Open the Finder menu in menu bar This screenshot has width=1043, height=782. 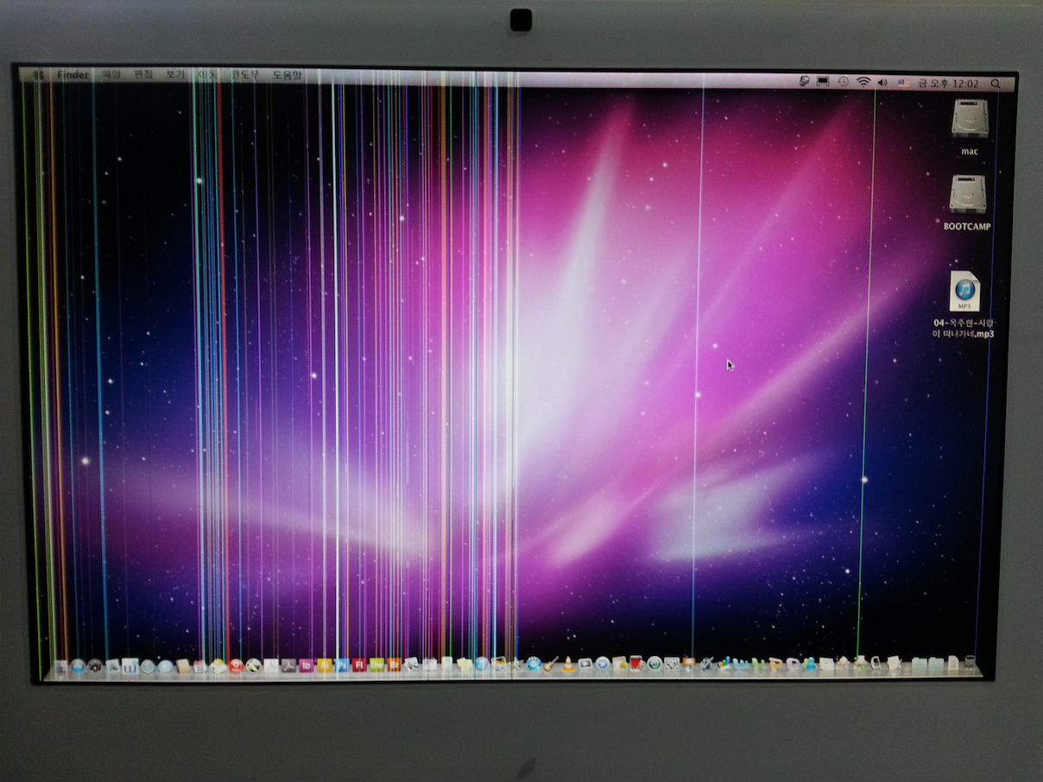[73, 75]
